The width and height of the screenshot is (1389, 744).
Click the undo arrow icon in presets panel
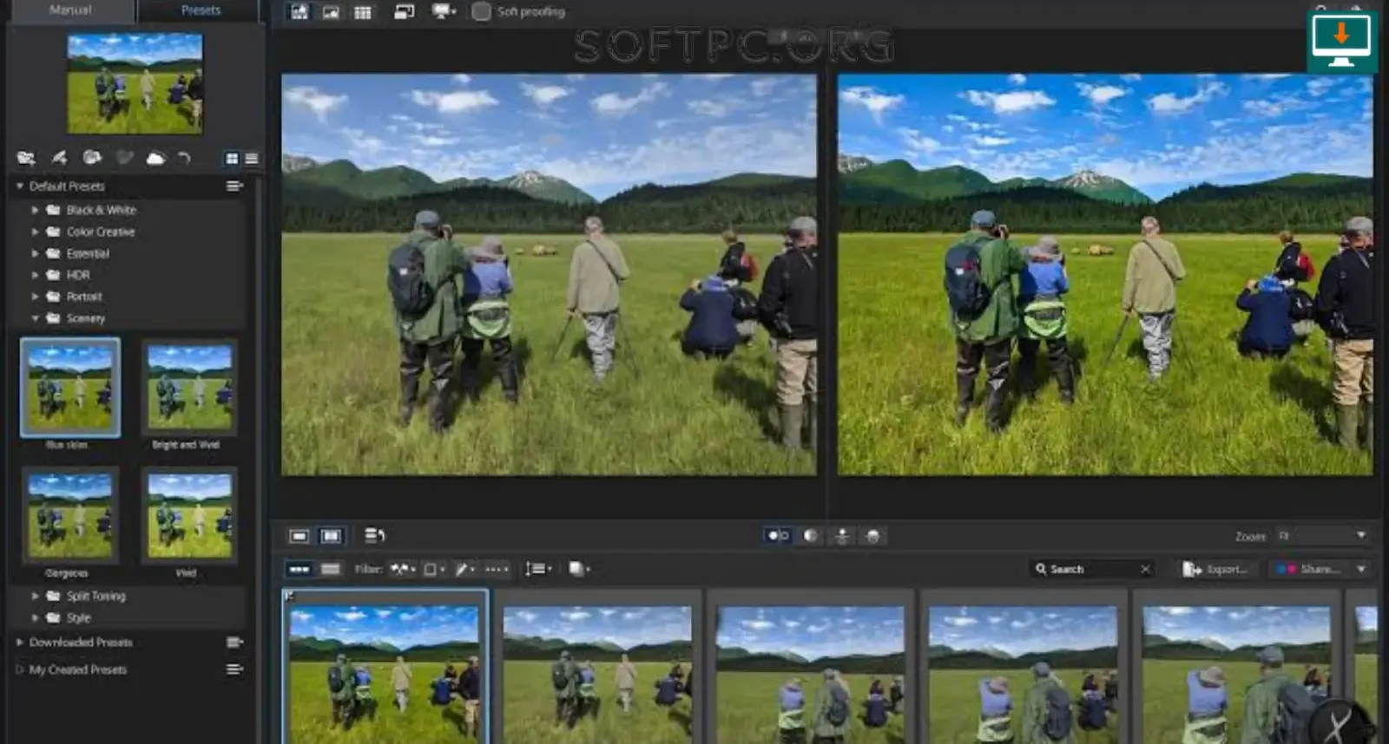click(184, 158)
